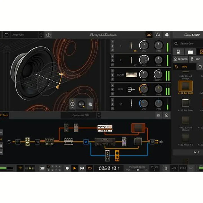The width and height of the screenshot is (203, 203).
Task: Mute the ROOM channel
Action: tap(112, 71)
